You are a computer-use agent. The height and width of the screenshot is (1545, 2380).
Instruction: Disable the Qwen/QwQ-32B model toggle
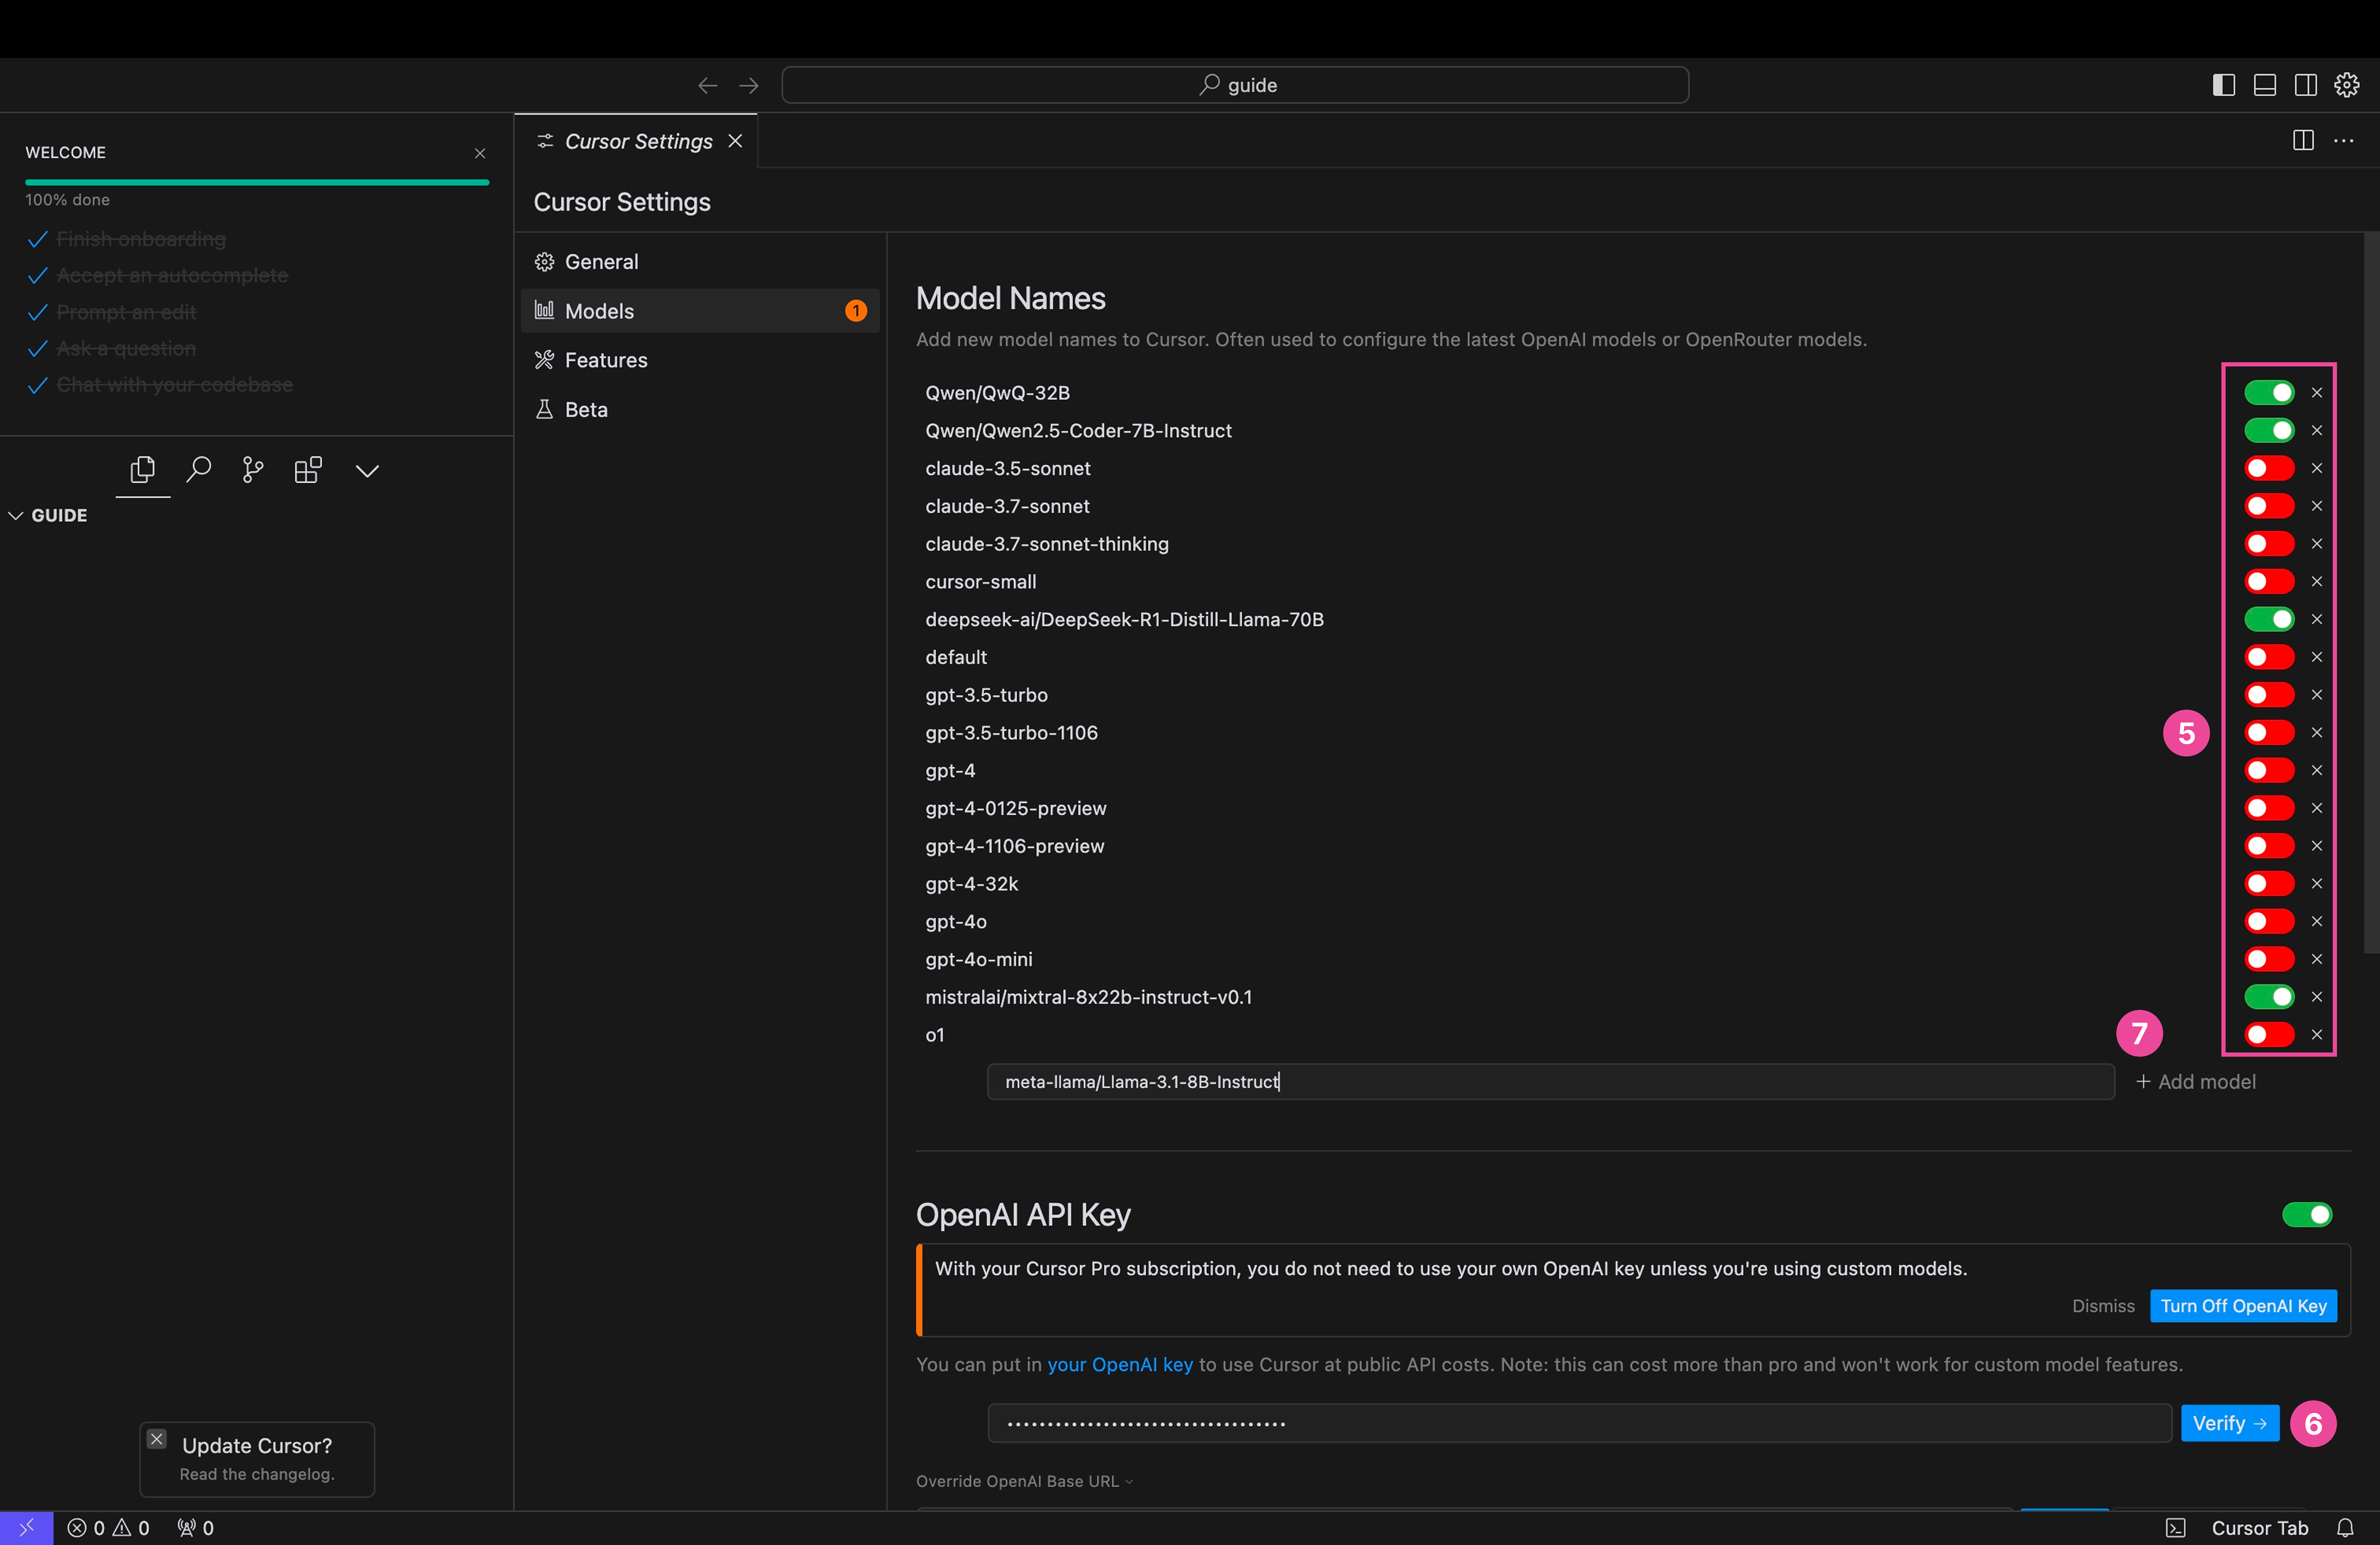click(x=2269, y=393)
